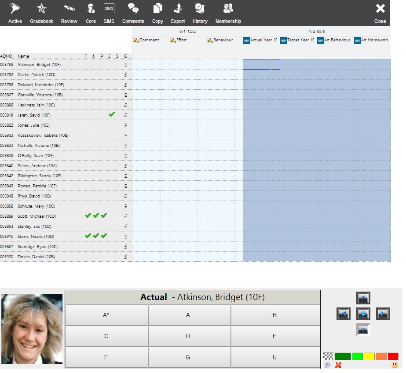Toggle the E checkmark for Jarah, Sayid
This screenshot has height=373, width=406.
pyautogui.click(x=112, y=114)
